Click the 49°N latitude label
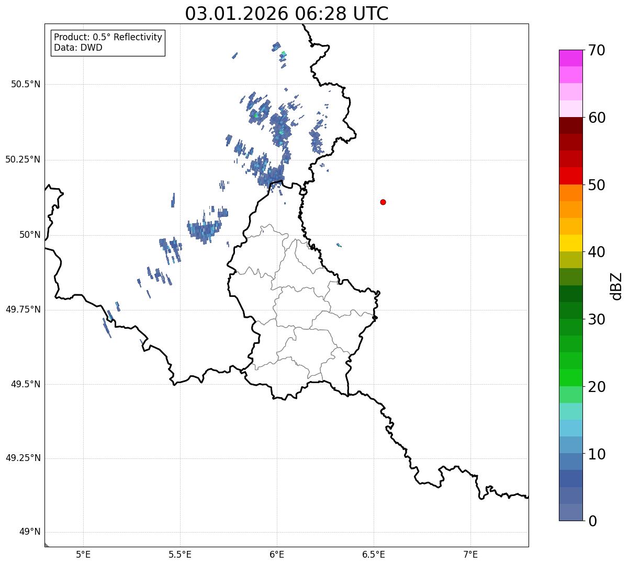629x565 pixels. pyautogui.click(x=30, y=532)
